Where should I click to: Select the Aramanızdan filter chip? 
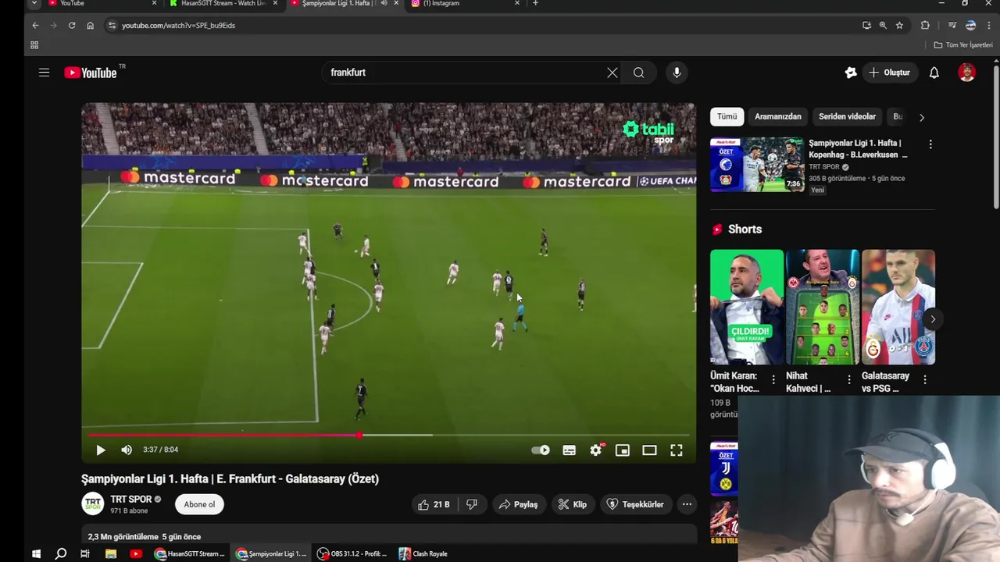(x=778, y=116)
